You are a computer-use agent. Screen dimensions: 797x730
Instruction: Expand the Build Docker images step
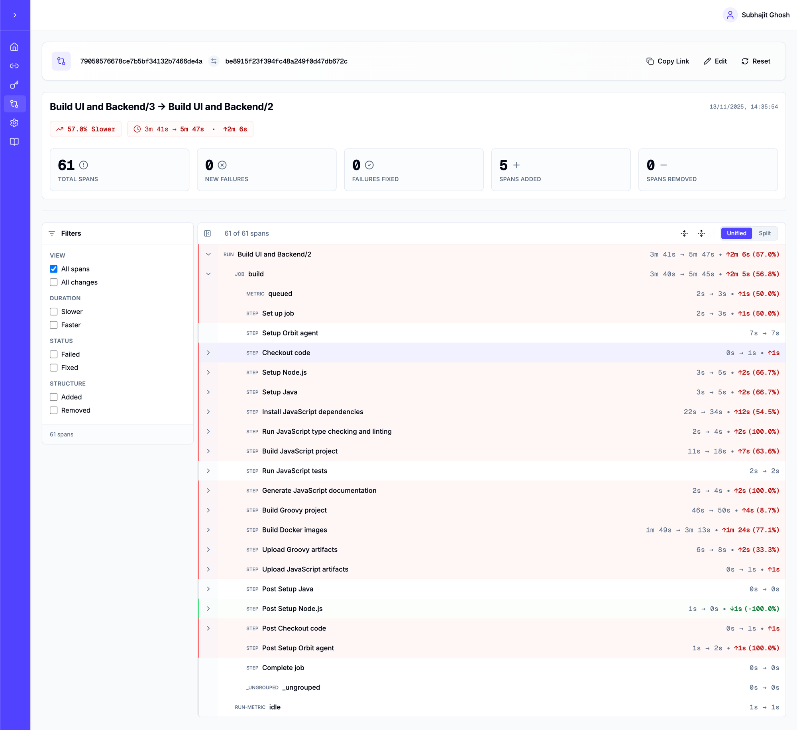pos(208,530)
